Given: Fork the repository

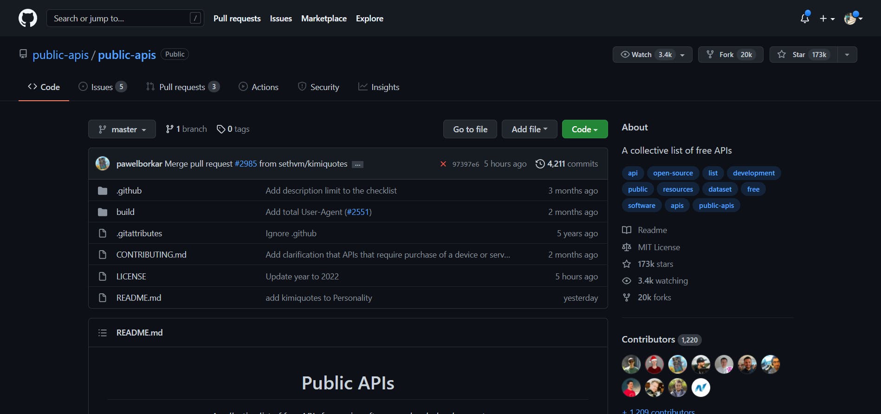Looking at the screenshot, I should pyautogui.click(x=731, y=54).
